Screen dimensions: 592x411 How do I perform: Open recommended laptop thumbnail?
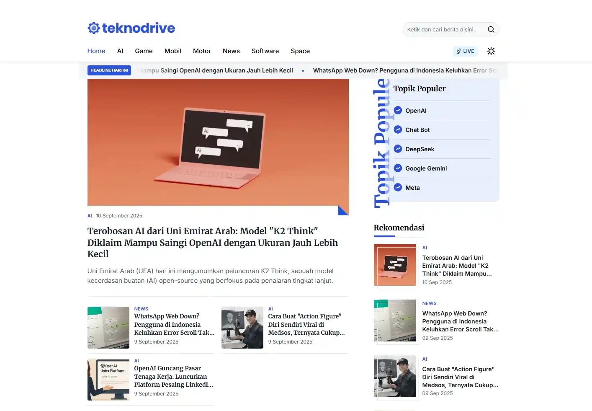(395, 265)
